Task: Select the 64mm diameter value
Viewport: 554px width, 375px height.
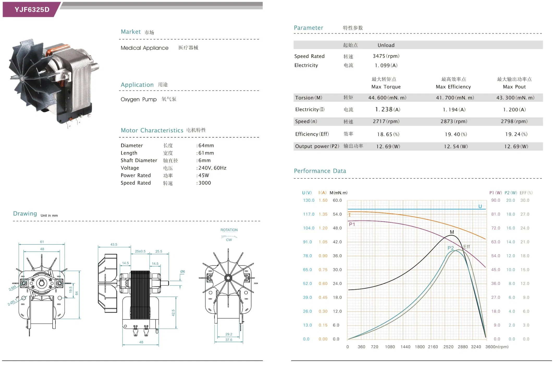Action: coord(206,145)
